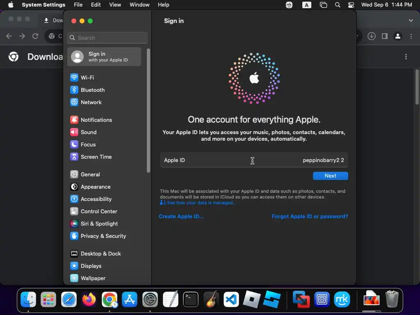Open Downloads page more actions menu
420x315 pixels.
tap(406, 57)
